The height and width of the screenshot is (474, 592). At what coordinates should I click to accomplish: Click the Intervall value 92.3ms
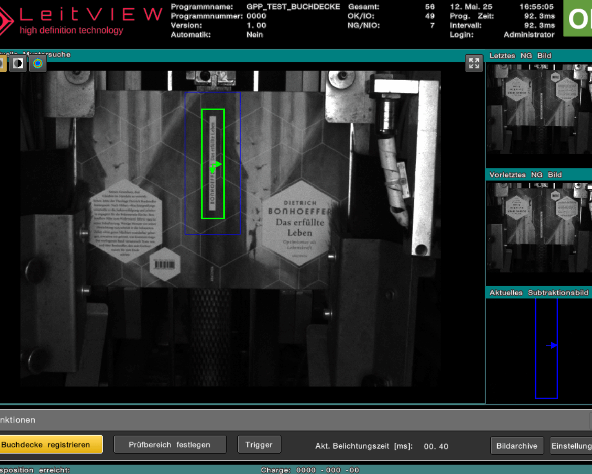539,25
